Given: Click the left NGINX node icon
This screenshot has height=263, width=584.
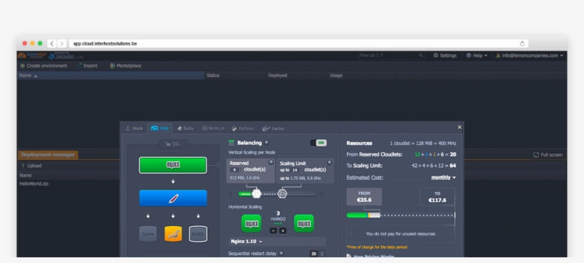Looking at the screenshot, I should coord(251,224).
